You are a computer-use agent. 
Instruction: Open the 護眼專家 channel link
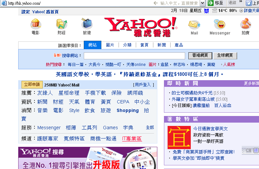[x=48, y=139]
